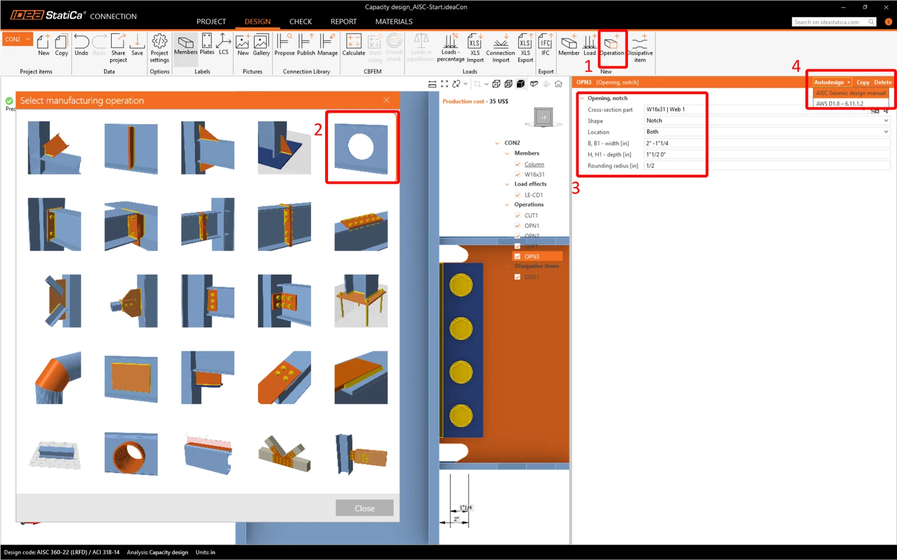Toggle the OPN3 operation checkbox
Viewport: 897px width, 560px height.
coord(517,256)
